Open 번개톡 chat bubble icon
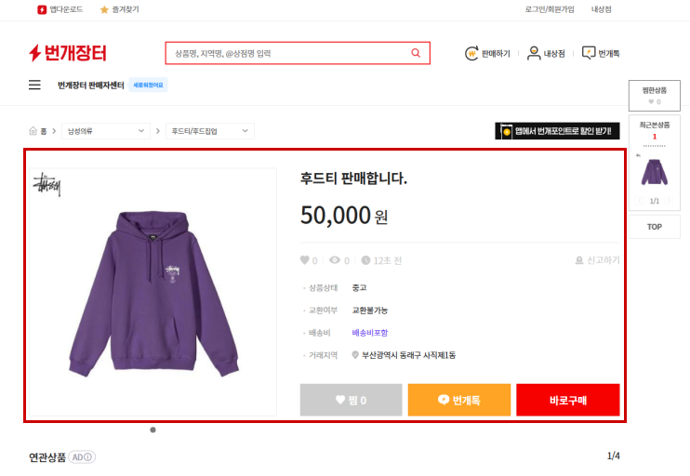Screen dimensions: 690x476 click(x=588, y=53)
